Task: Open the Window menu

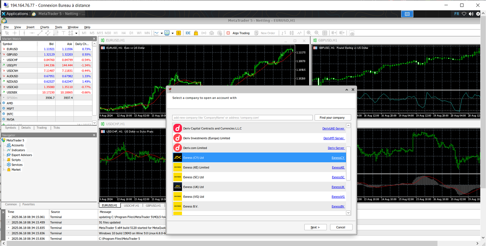Action: coord(73,27)
